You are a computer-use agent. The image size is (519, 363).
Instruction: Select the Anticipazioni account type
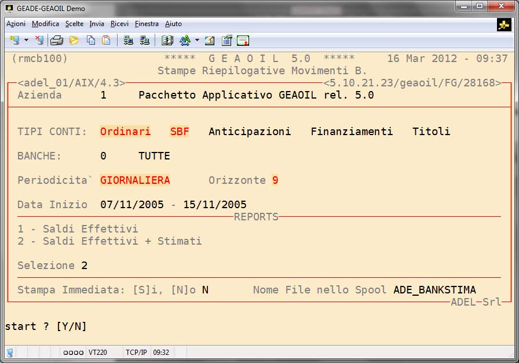pyautogui.click(x=250, y=132)
